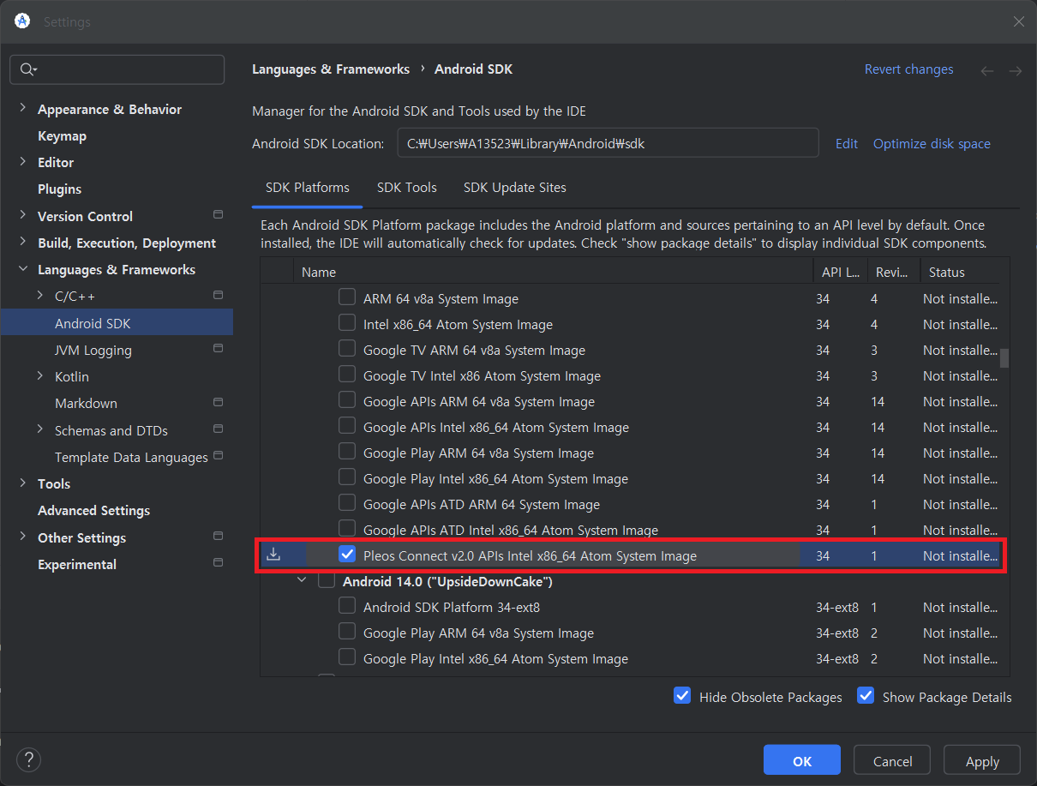The height and width of the screenshot is (786, 1037).
Task: Toggle Hide Obsolete Packages checkbox
Action: pos(682,696)
